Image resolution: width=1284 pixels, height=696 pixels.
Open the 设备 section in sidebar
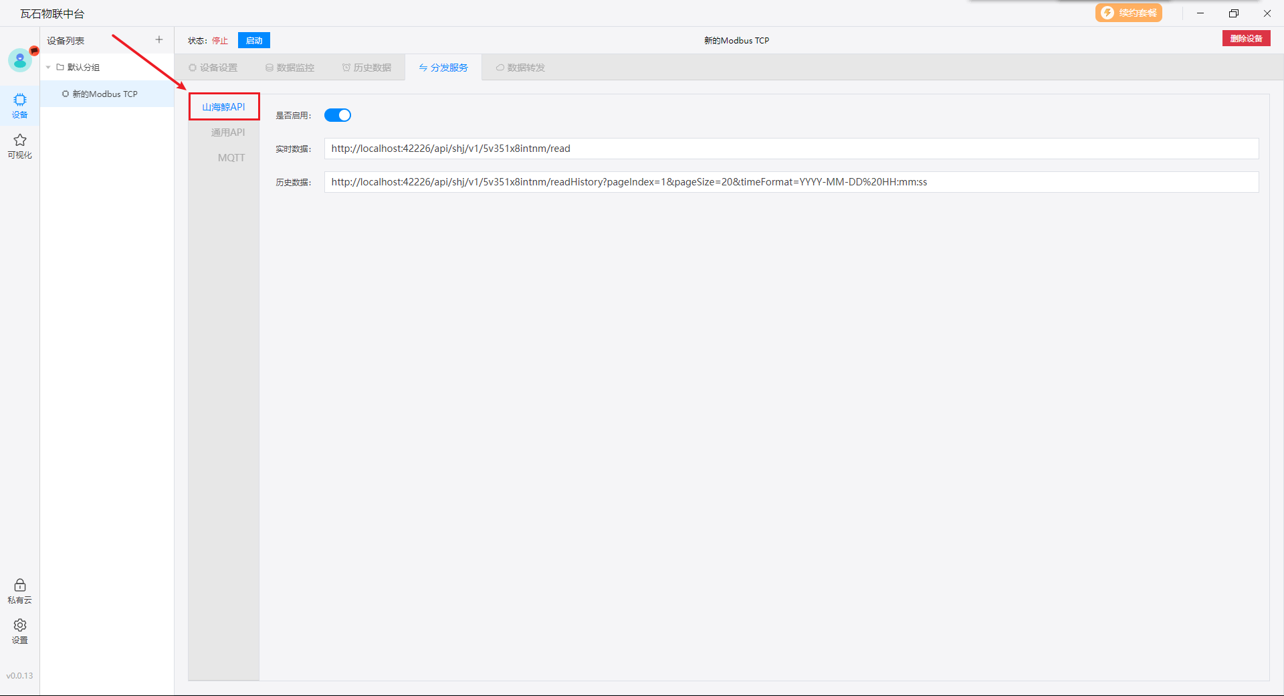point(20,106)
